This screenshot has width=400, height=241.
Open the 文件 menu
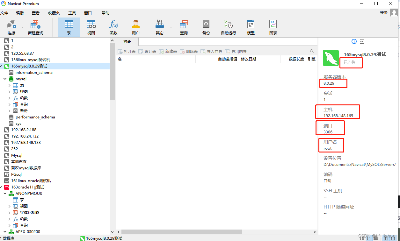[4, 13]
